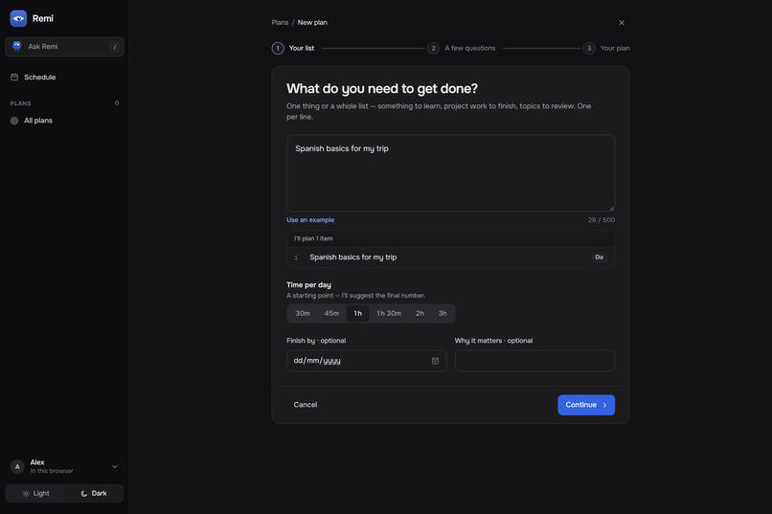Select step 3 Your plan
The width and height of the screenshot is (772, 514).
tap(606, 48)
